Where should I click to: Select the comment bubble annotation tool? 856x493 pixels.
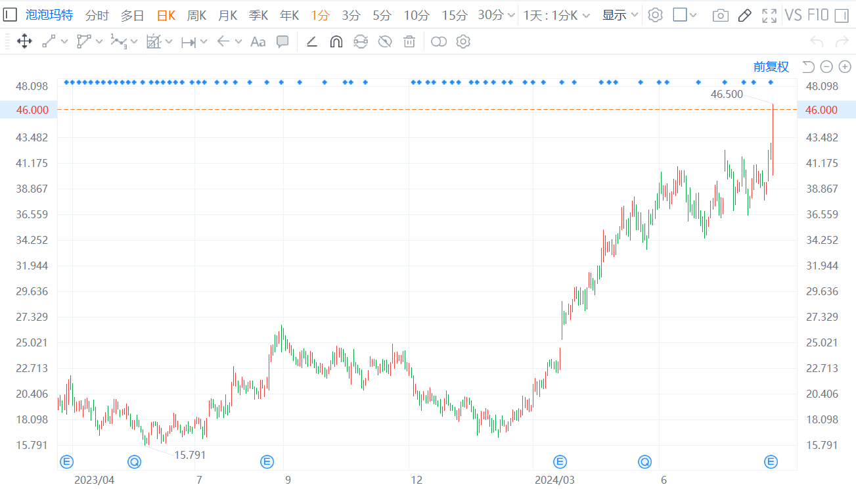click(282, 41)
